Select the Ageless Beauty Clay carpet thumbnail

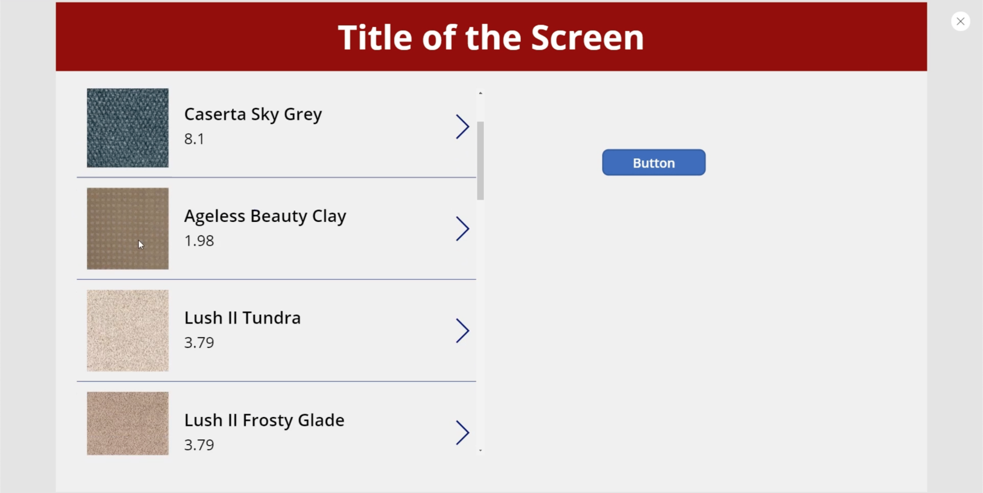point(128,228)
